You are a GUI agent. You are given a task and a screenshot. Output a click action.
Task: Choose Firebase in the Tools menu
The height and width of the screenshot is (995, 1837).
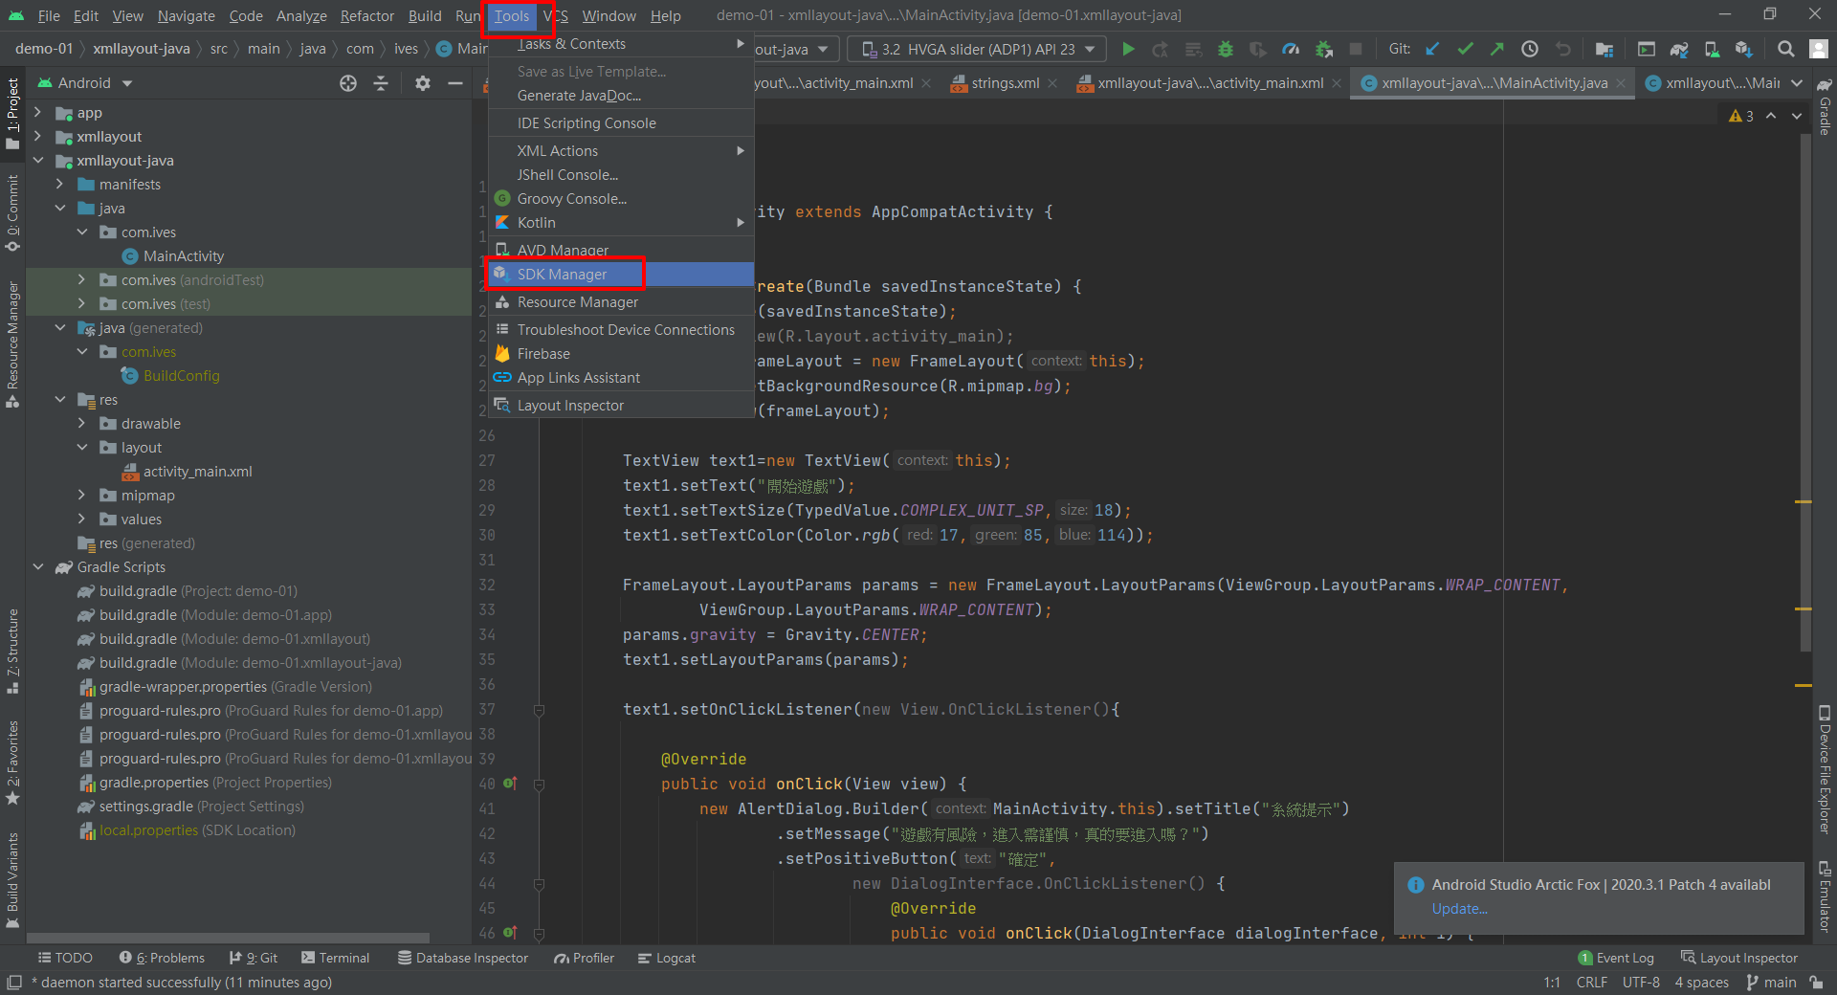click(x=621, y=354)
